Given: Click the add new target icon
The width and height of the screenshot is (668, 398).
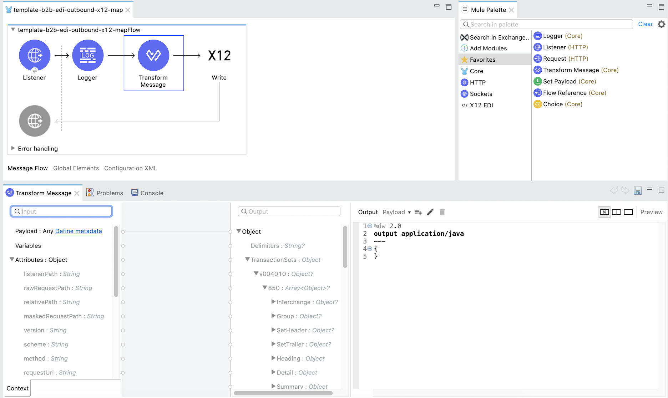Looking at the screenshot, I should point(418,212).
